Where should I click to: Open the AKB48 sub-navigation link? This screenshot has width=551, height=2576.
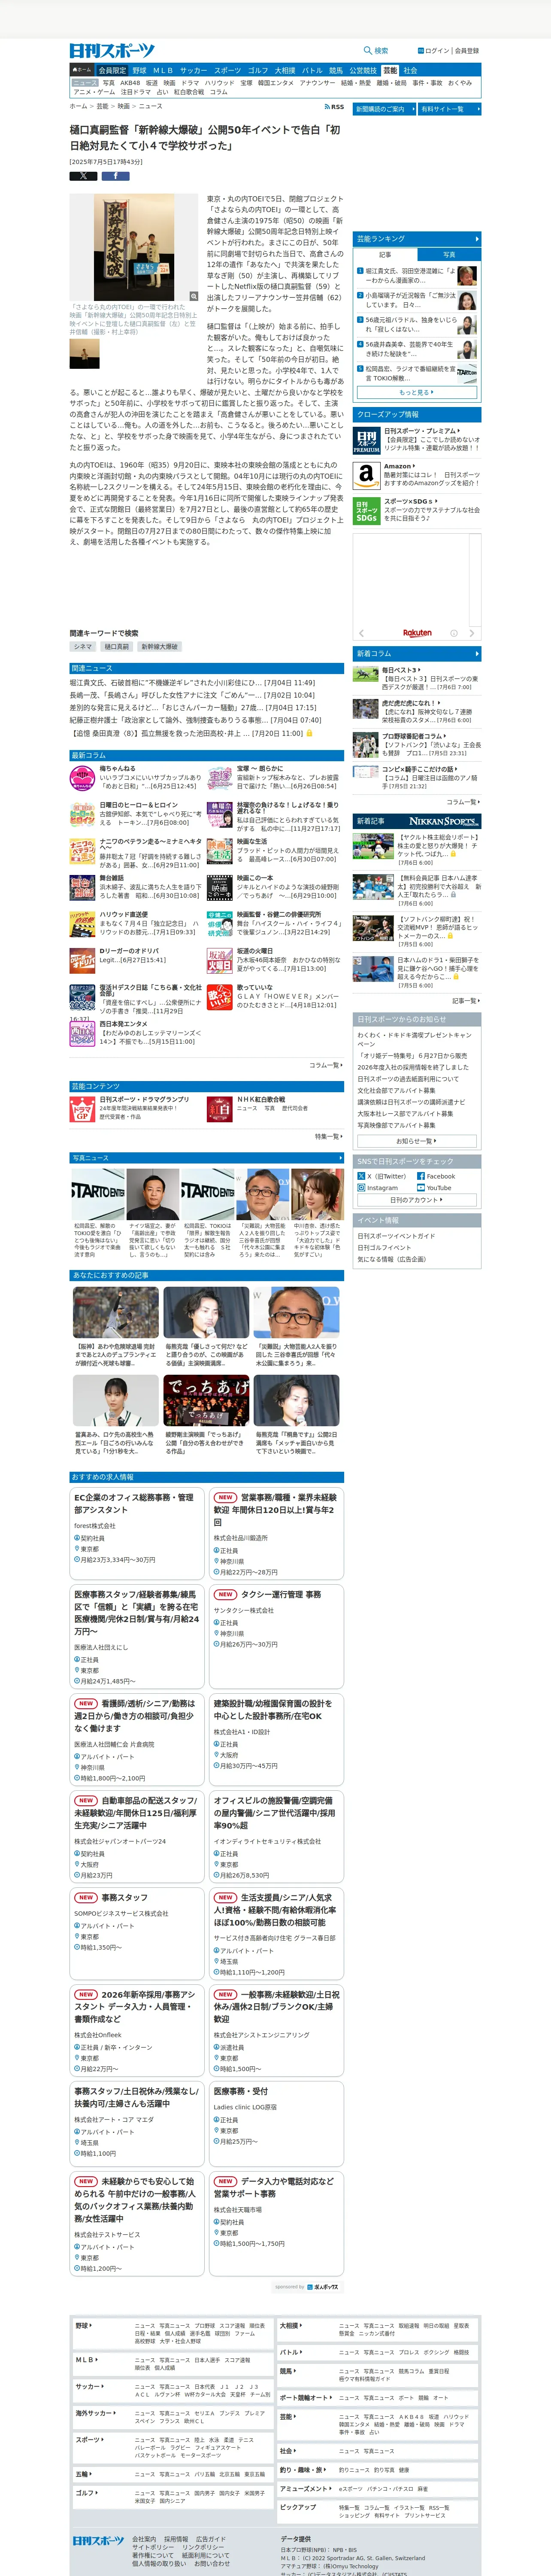[130, 83]
